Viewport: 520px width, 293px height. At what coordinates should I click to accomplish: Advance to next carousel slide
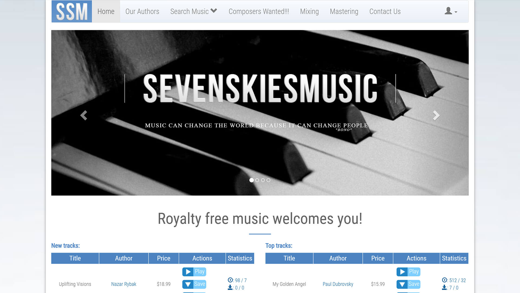pyautogui.click(x=436, y=115)
